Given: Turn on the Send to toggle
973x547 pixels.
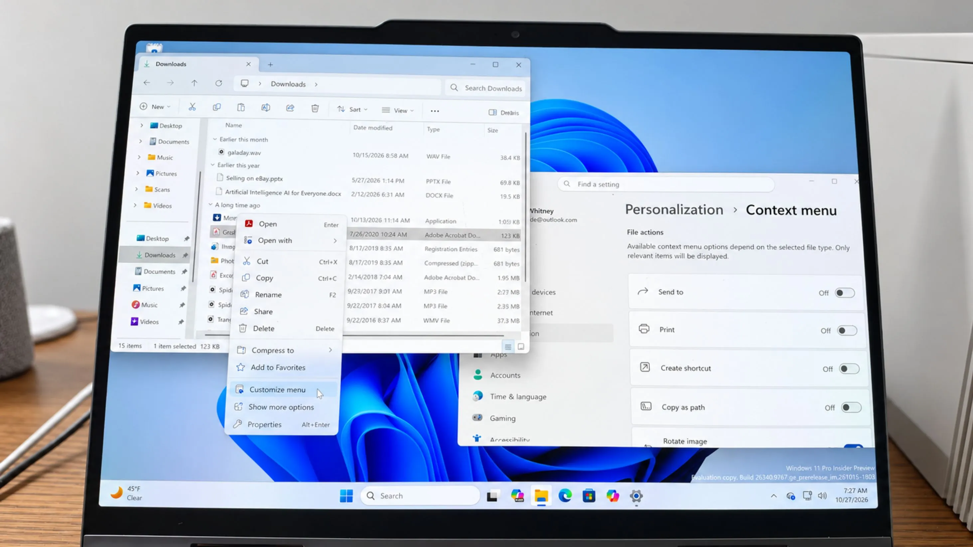Looking at the screenshot, I should click(x=845, y=293).
